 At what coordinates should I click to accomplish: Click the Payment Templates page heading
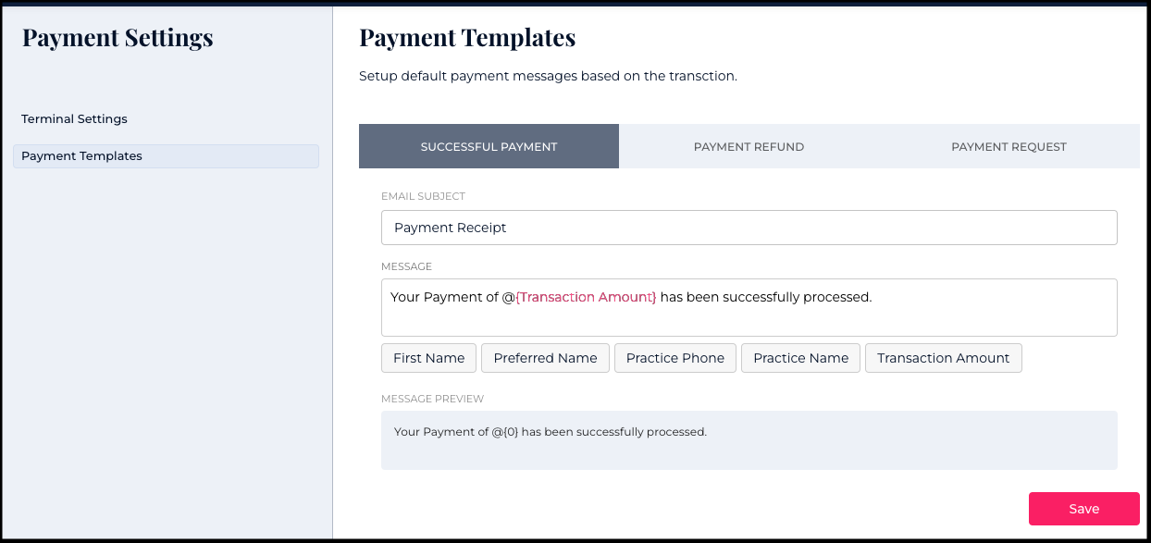[x=467, y=38]
